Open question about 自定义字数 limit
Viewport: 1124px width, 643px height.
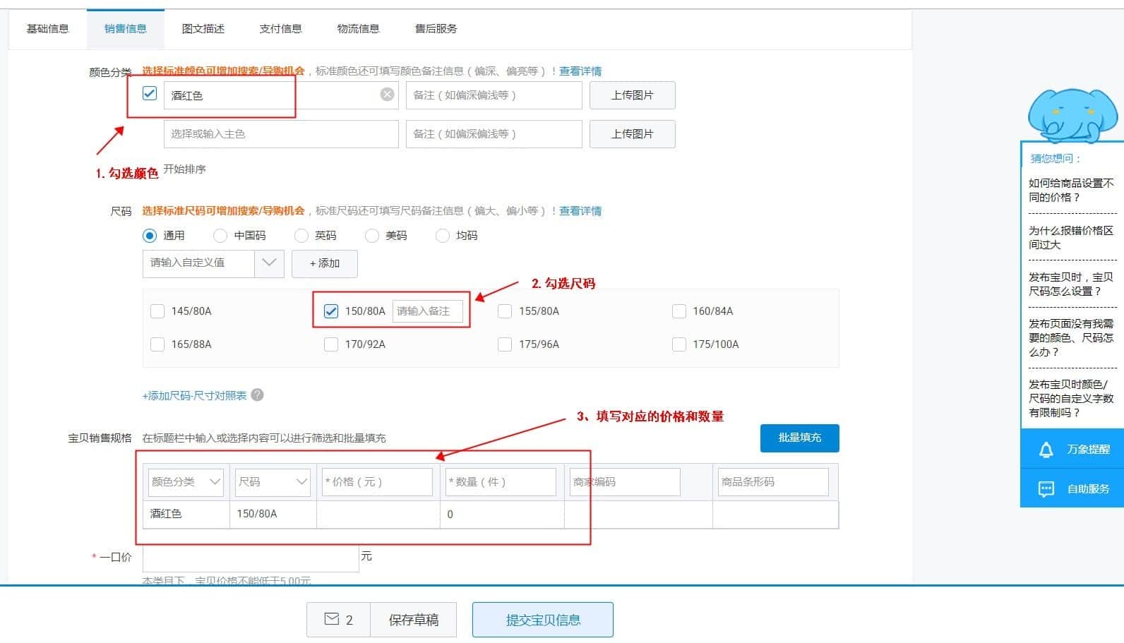1071,398
